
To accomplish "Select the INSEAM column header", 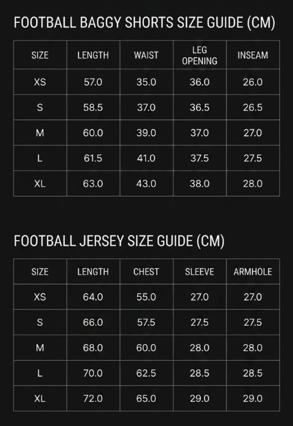I will click(x=253, y=55).
